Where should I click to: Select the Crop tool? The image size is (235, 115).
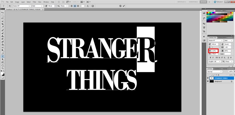click(3, 24)
